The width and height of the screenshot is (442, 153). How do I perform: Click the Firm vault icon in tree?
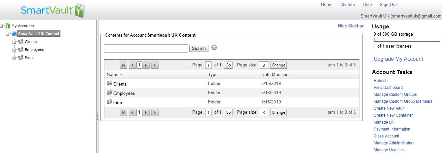[20, 57]
